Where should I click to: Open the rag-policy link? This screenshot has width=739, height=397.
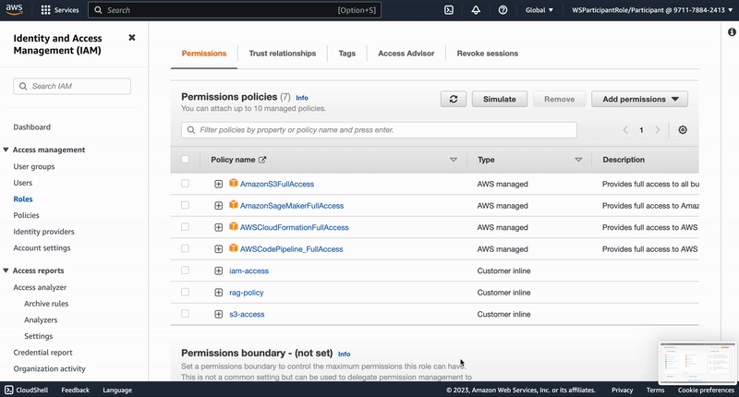[x=247, y=293]
